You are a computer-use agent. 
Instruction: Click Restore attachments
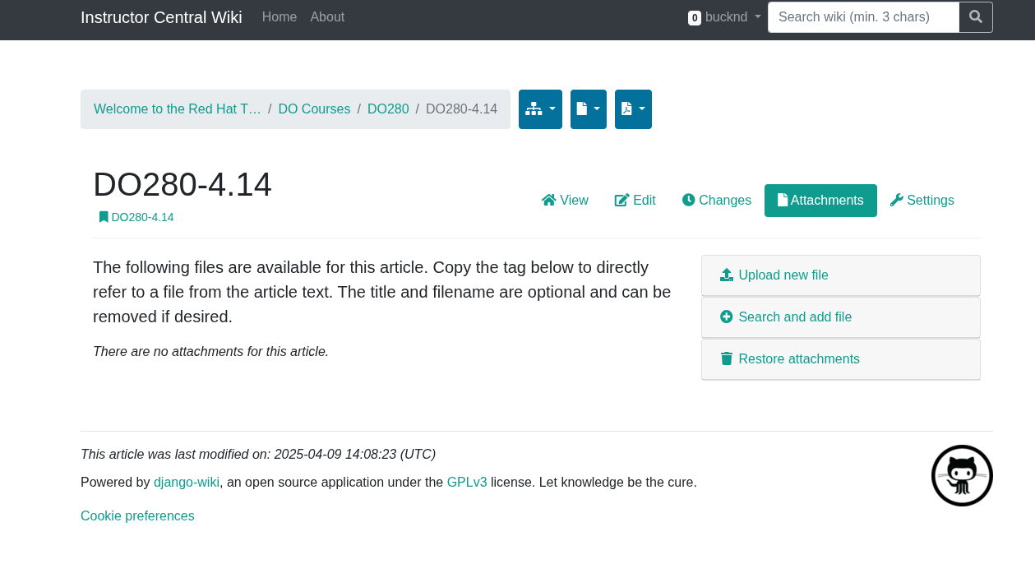(841, 359)
